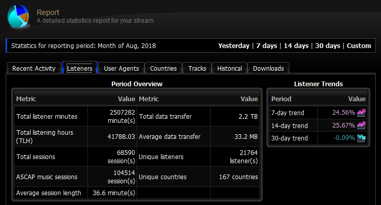Screen dimensions: 381x205
Task: Select the 'Total listening hours (TLH)' label
Action: [45, 137]
